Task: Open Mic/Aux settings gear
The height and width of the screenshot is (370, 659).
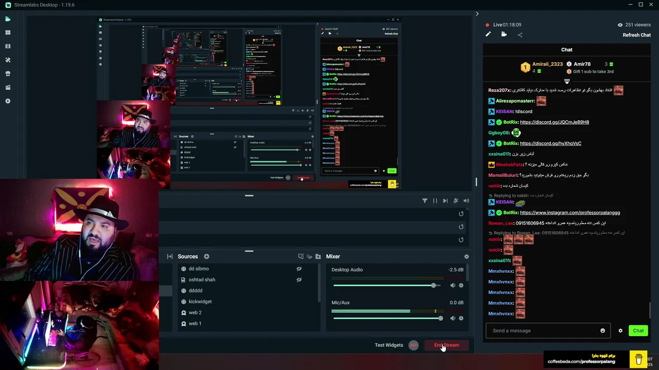Action: (461, 318)
